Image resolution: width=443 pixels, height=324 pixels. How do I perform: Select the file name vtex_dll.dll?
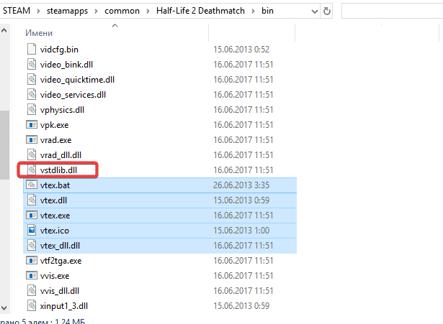pos(60,246)
